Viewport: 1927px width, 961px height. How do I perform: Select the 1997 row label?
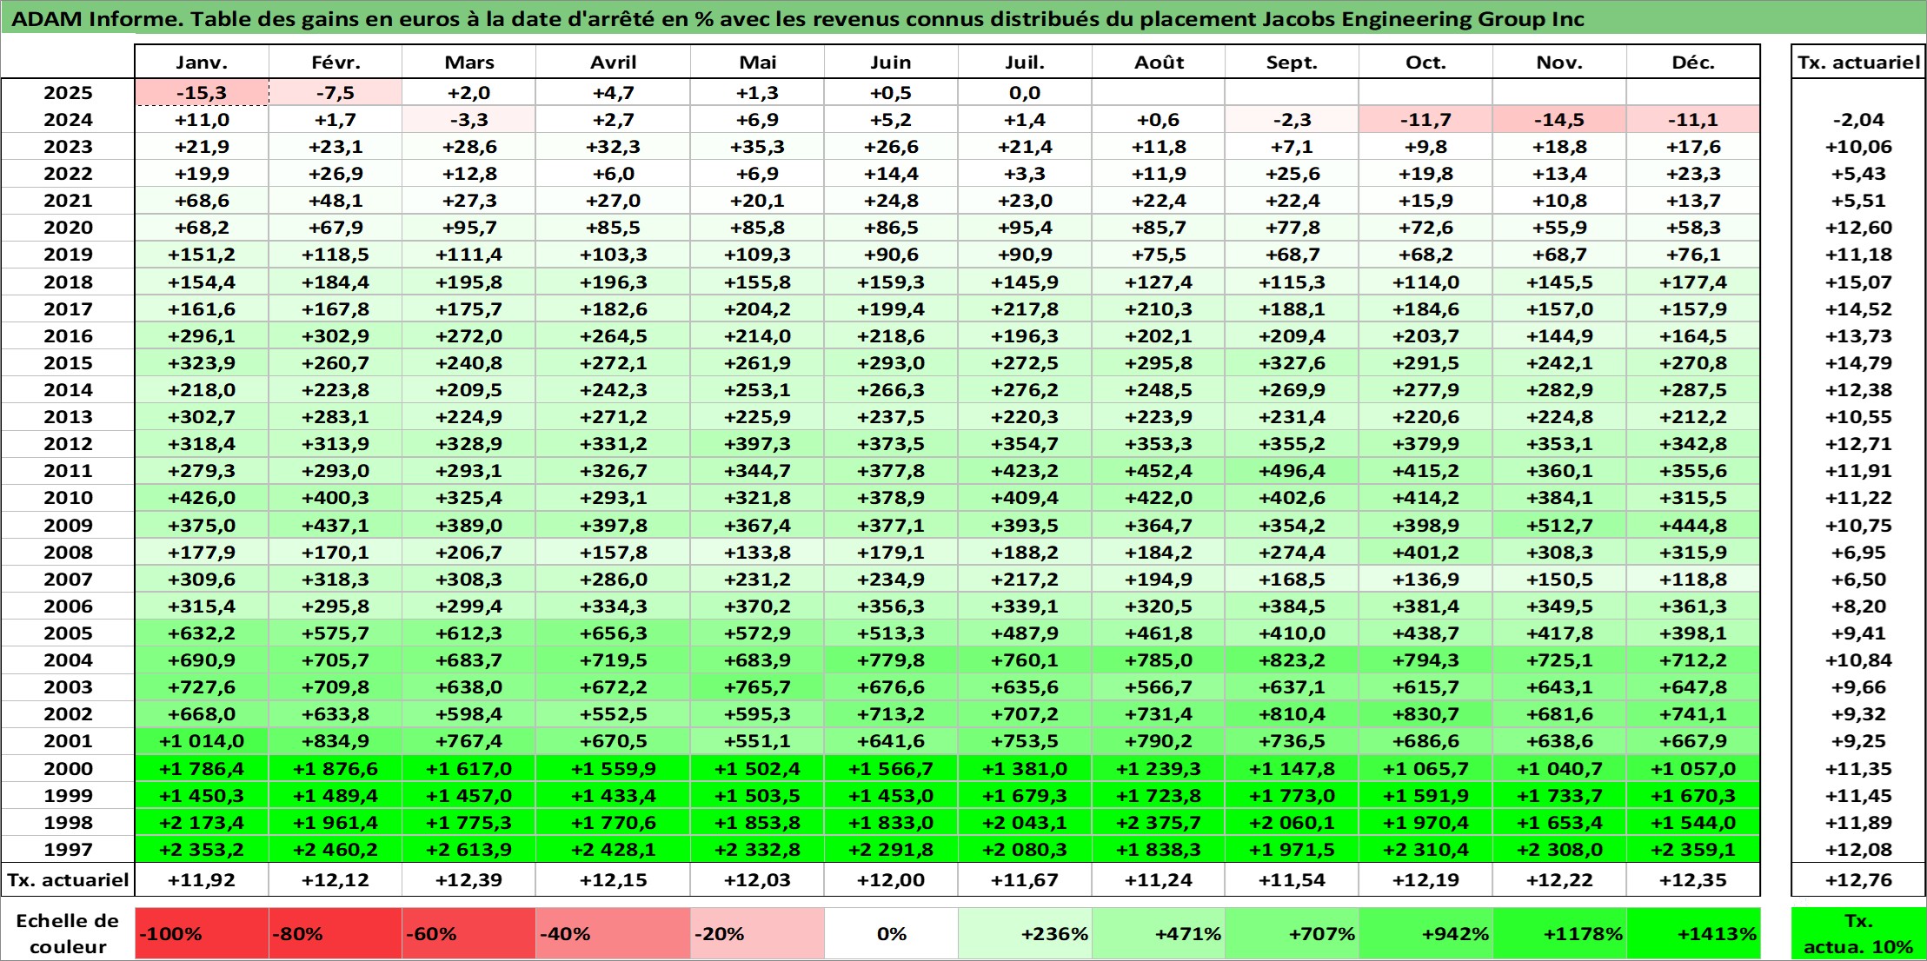pos(68,849)
